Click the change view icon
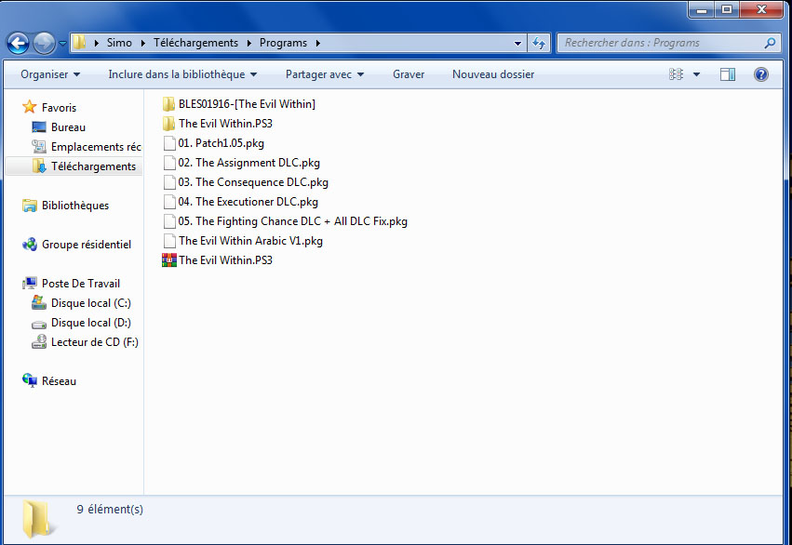 [677, 74]
